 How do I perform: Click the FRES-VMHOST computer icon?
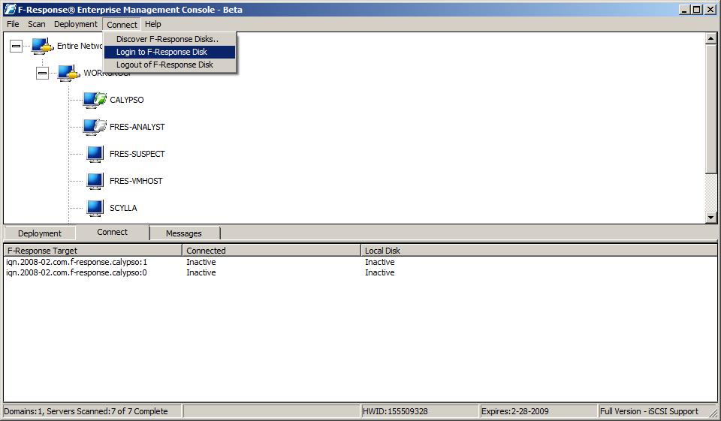95,181
